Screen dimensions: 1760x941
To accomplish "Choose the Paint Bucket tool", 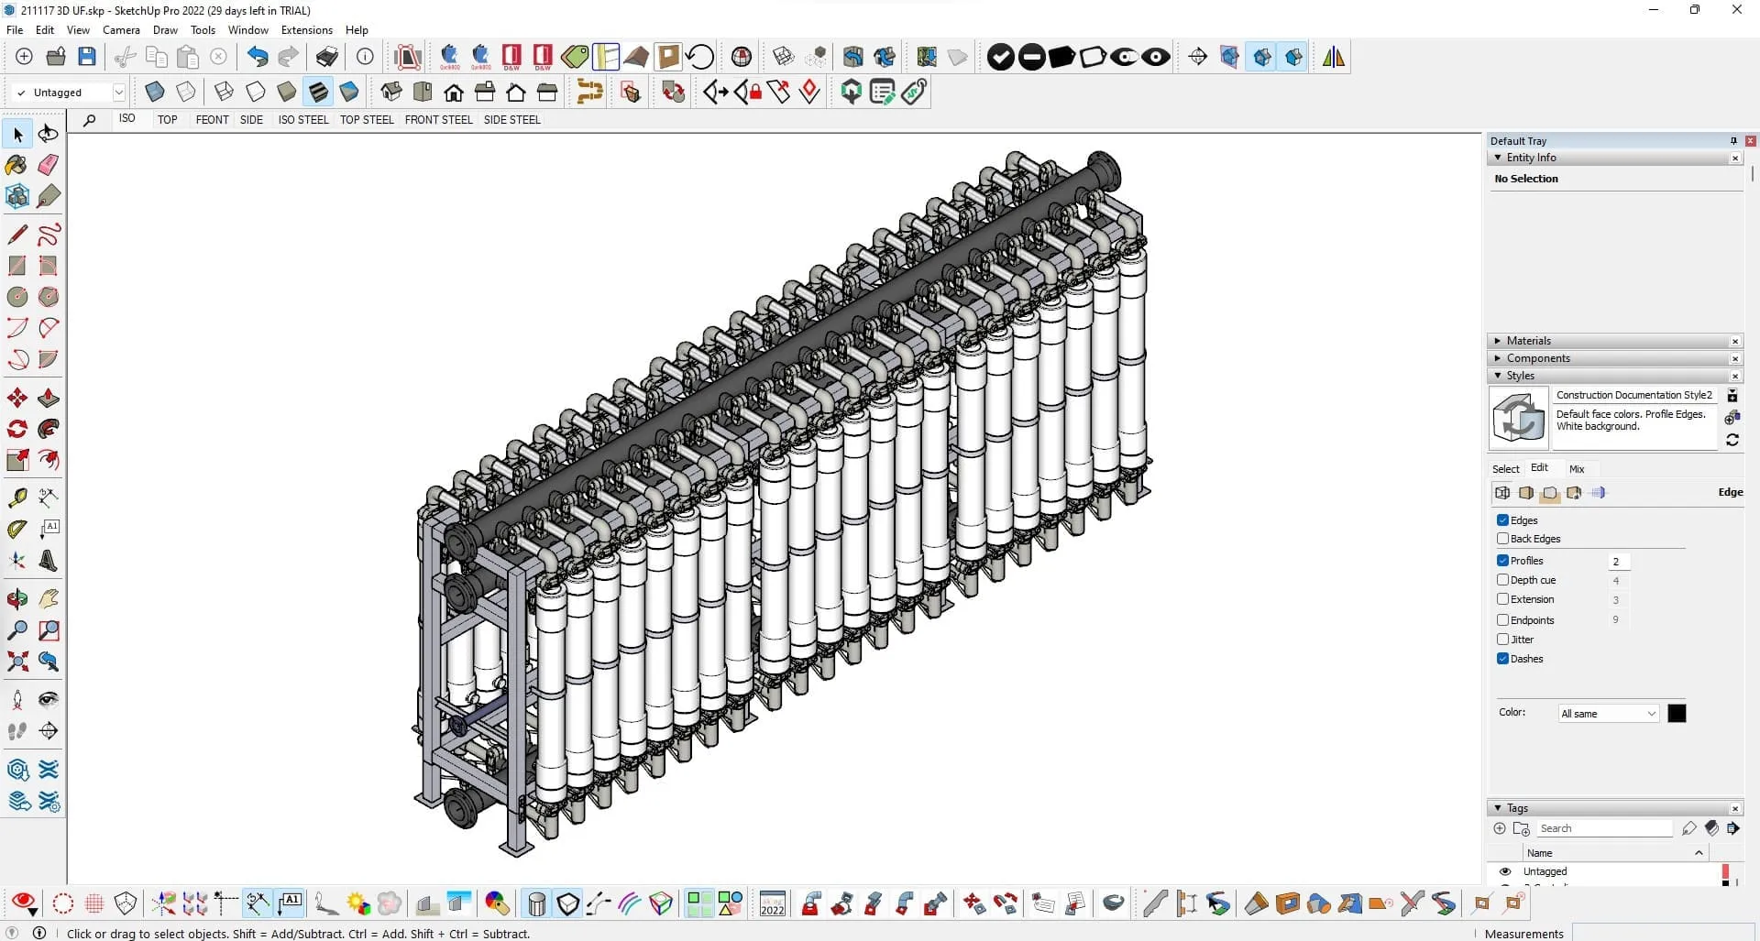I will click(x=17, y=165).
